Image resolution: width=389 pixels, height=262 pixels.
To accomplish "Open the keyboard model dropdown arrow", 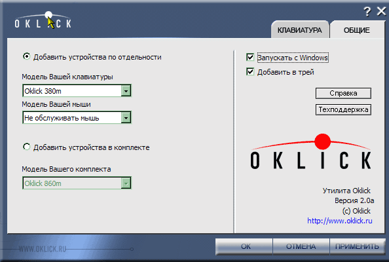I will [126, 91].
